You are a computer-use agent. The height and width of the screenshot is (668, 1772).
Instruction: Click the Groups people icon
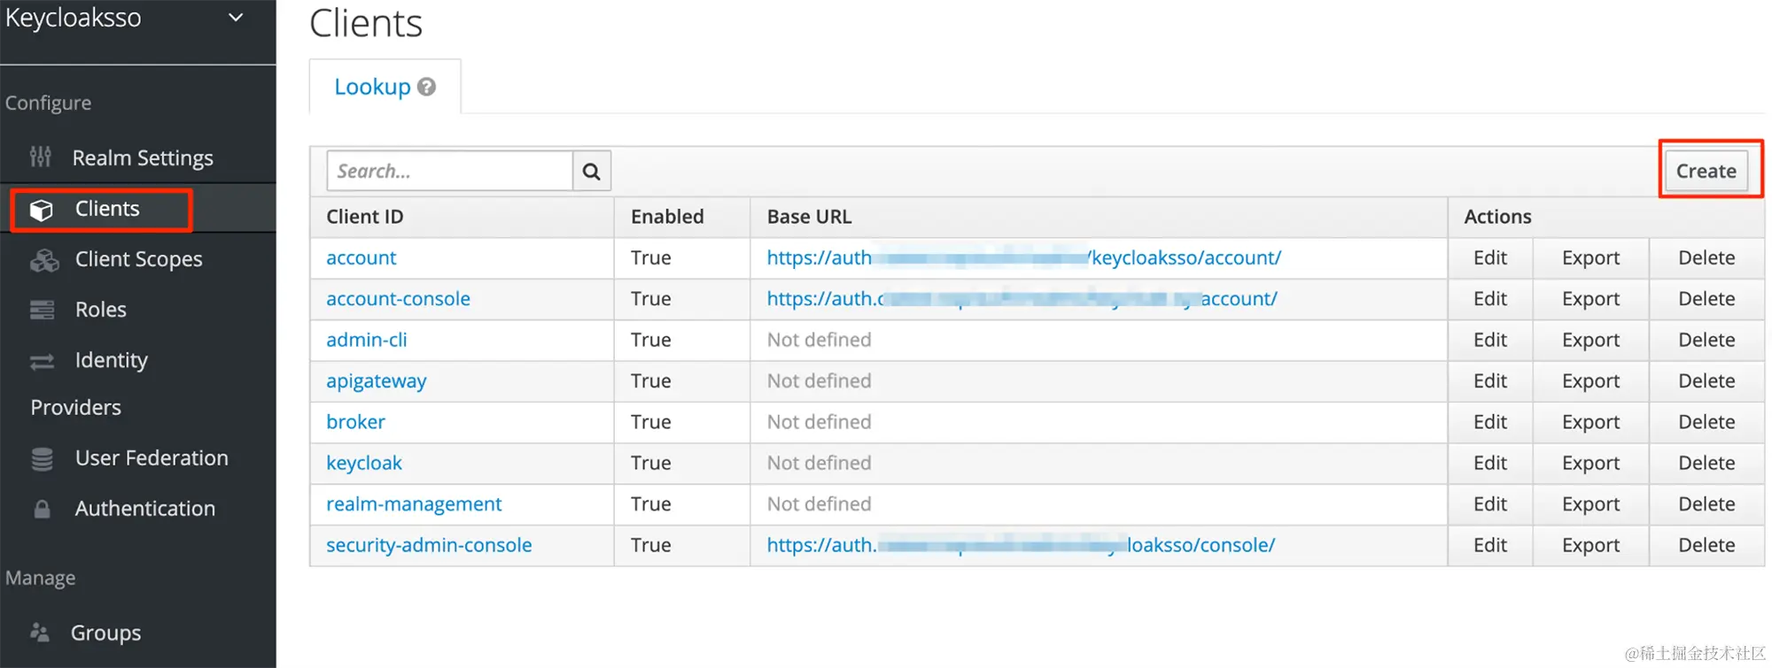click(x=40, y=633)
